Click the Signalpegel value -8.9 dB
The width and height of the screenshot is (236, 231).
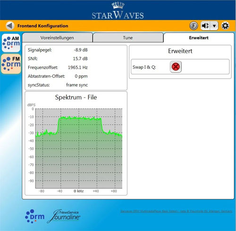pyautogui.click(x=81, y=50)
